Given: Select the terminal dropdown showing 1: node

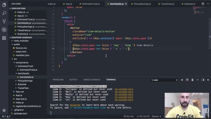Looking at the screenshot, I should click(164, 80).
